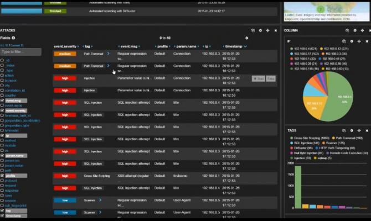The height and width of the screenshot is (221, 371).
Task: Open the action field link
Action: (9, 76)
